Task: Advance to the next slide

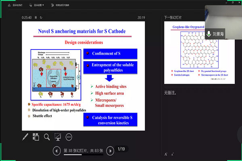Action: 110,151
